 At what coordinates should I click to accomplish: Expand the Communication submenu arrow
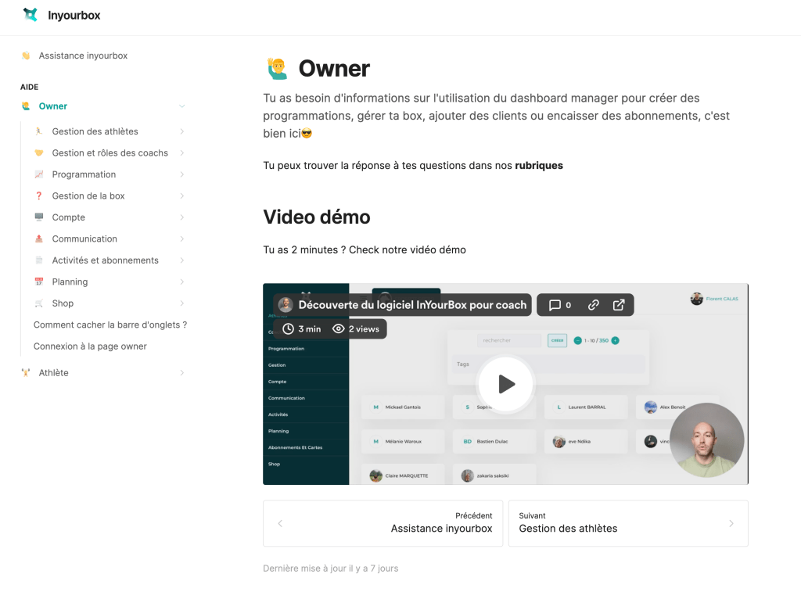coord(181,239)
